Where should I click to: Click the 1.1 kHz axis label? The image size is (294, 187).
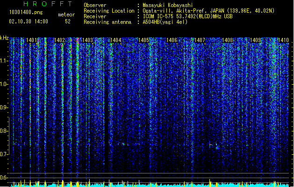[4, 61]
